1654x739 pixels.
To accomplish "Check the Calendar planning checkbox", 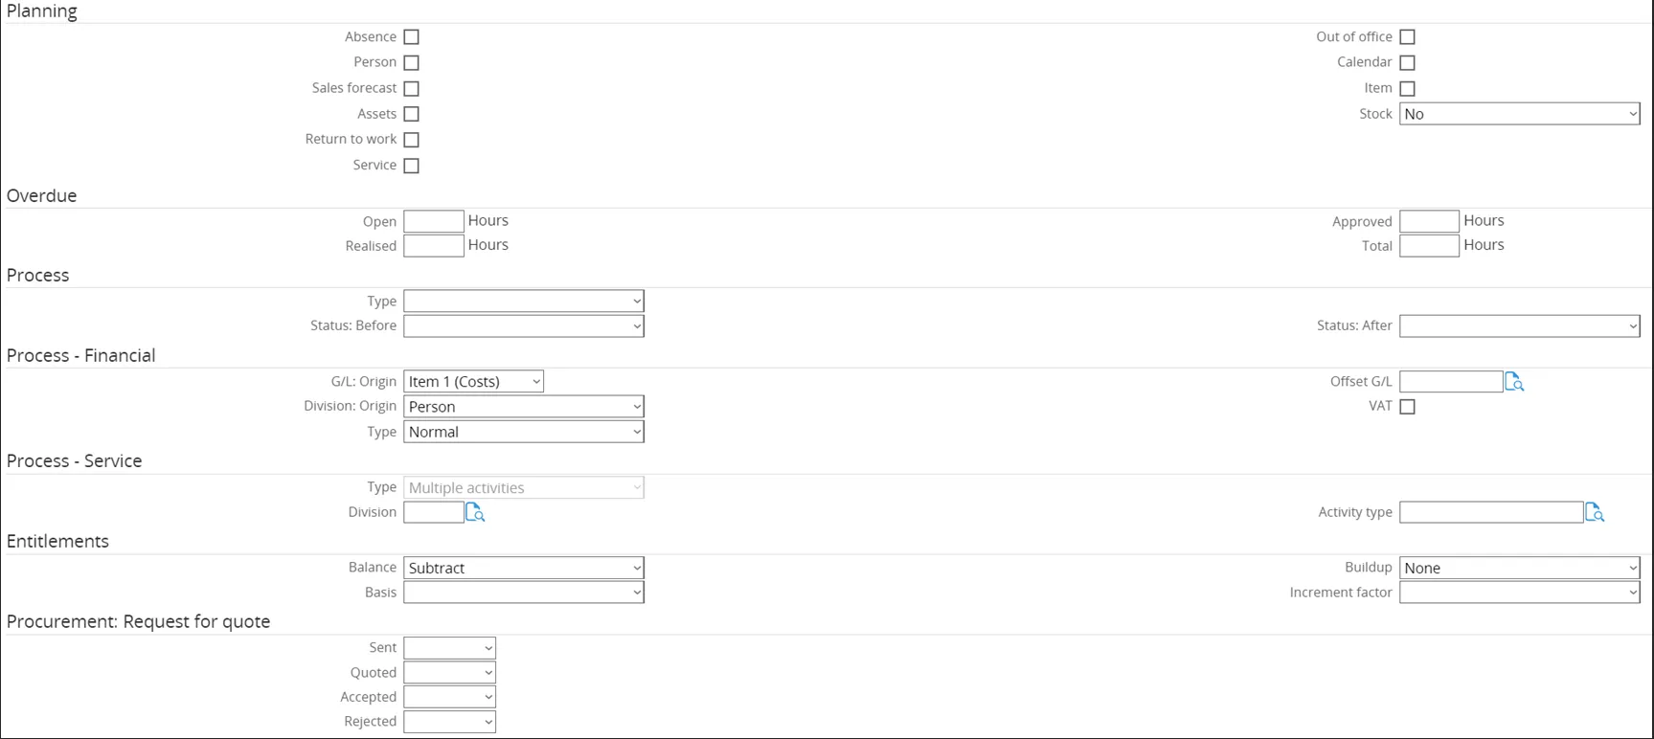I will [x=1407, y=62].
